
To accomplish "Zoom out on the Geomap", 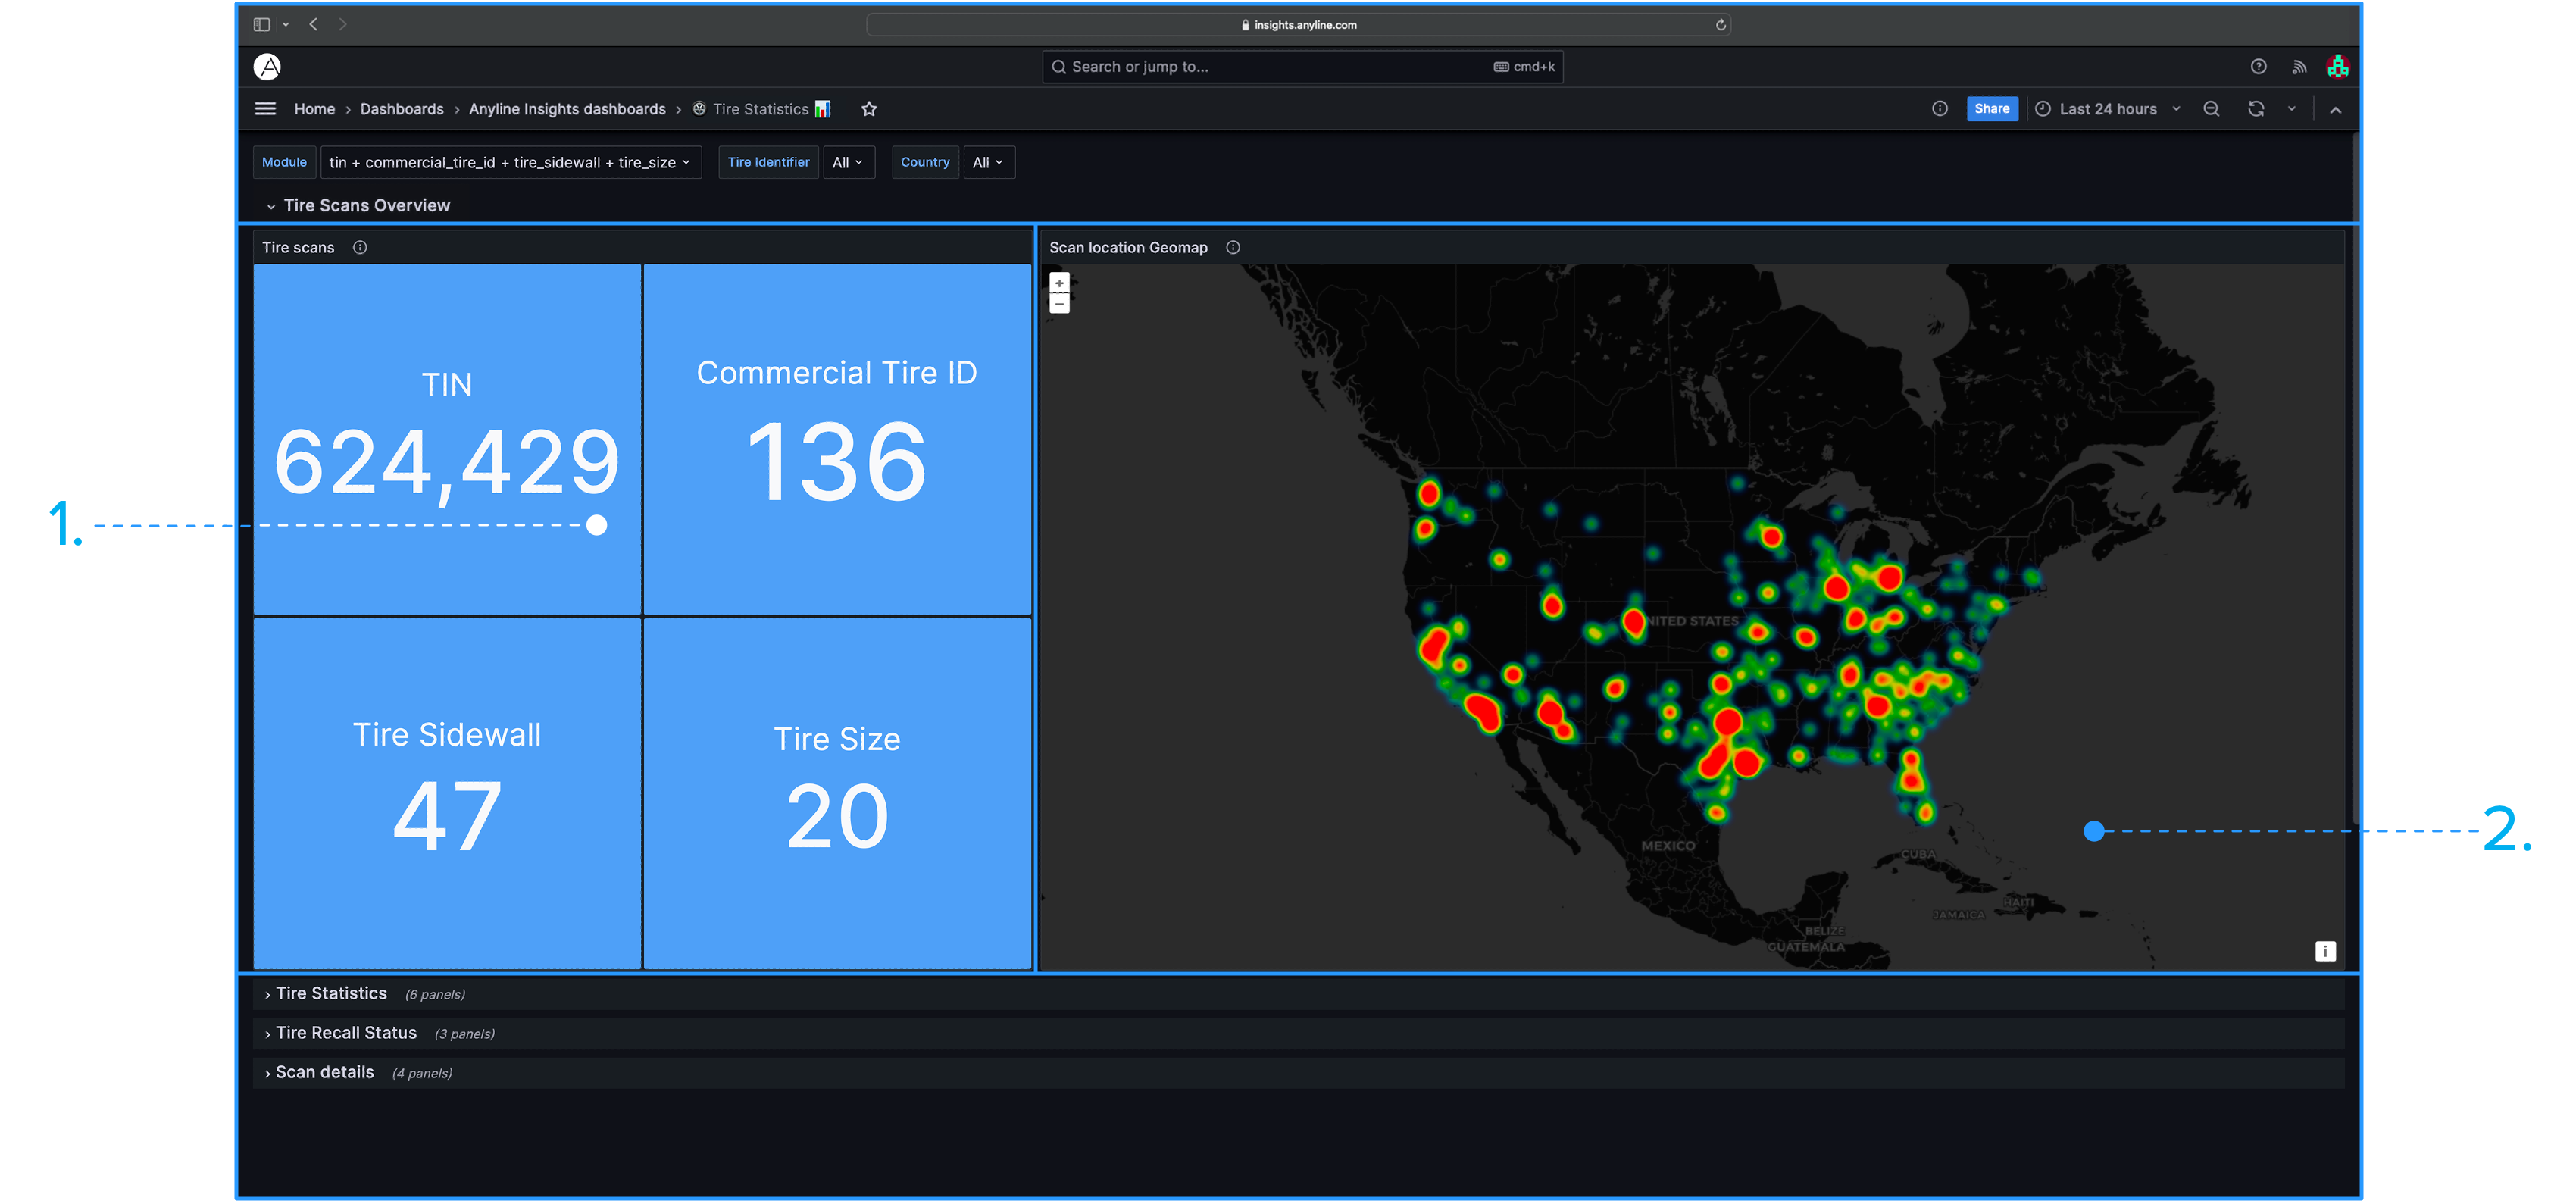I will 1059,303.
